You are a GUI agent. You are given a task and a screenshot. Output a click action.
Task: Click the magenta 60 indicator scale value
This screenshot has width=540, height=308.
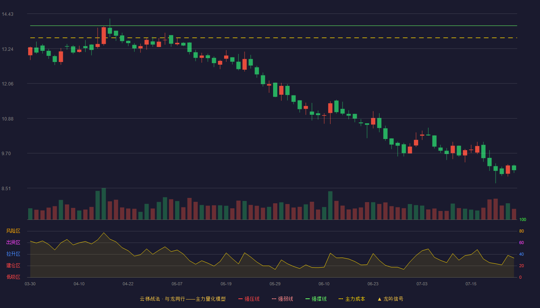coord(521,243)
